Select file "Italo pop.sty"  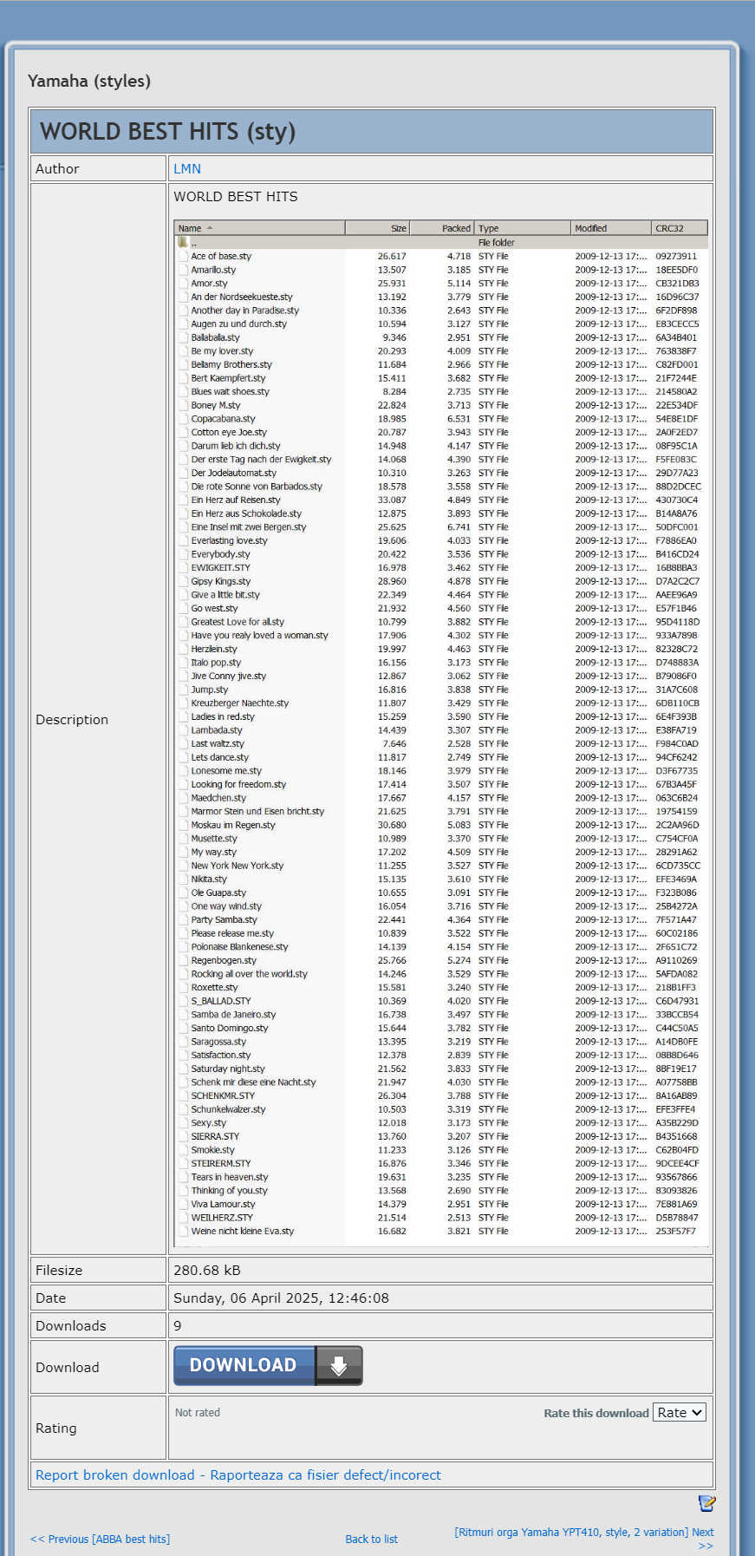(216, 663)
